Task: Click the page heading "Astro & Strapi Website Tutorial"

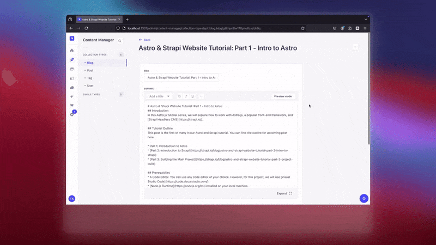Action: click(x=217, y=48)
